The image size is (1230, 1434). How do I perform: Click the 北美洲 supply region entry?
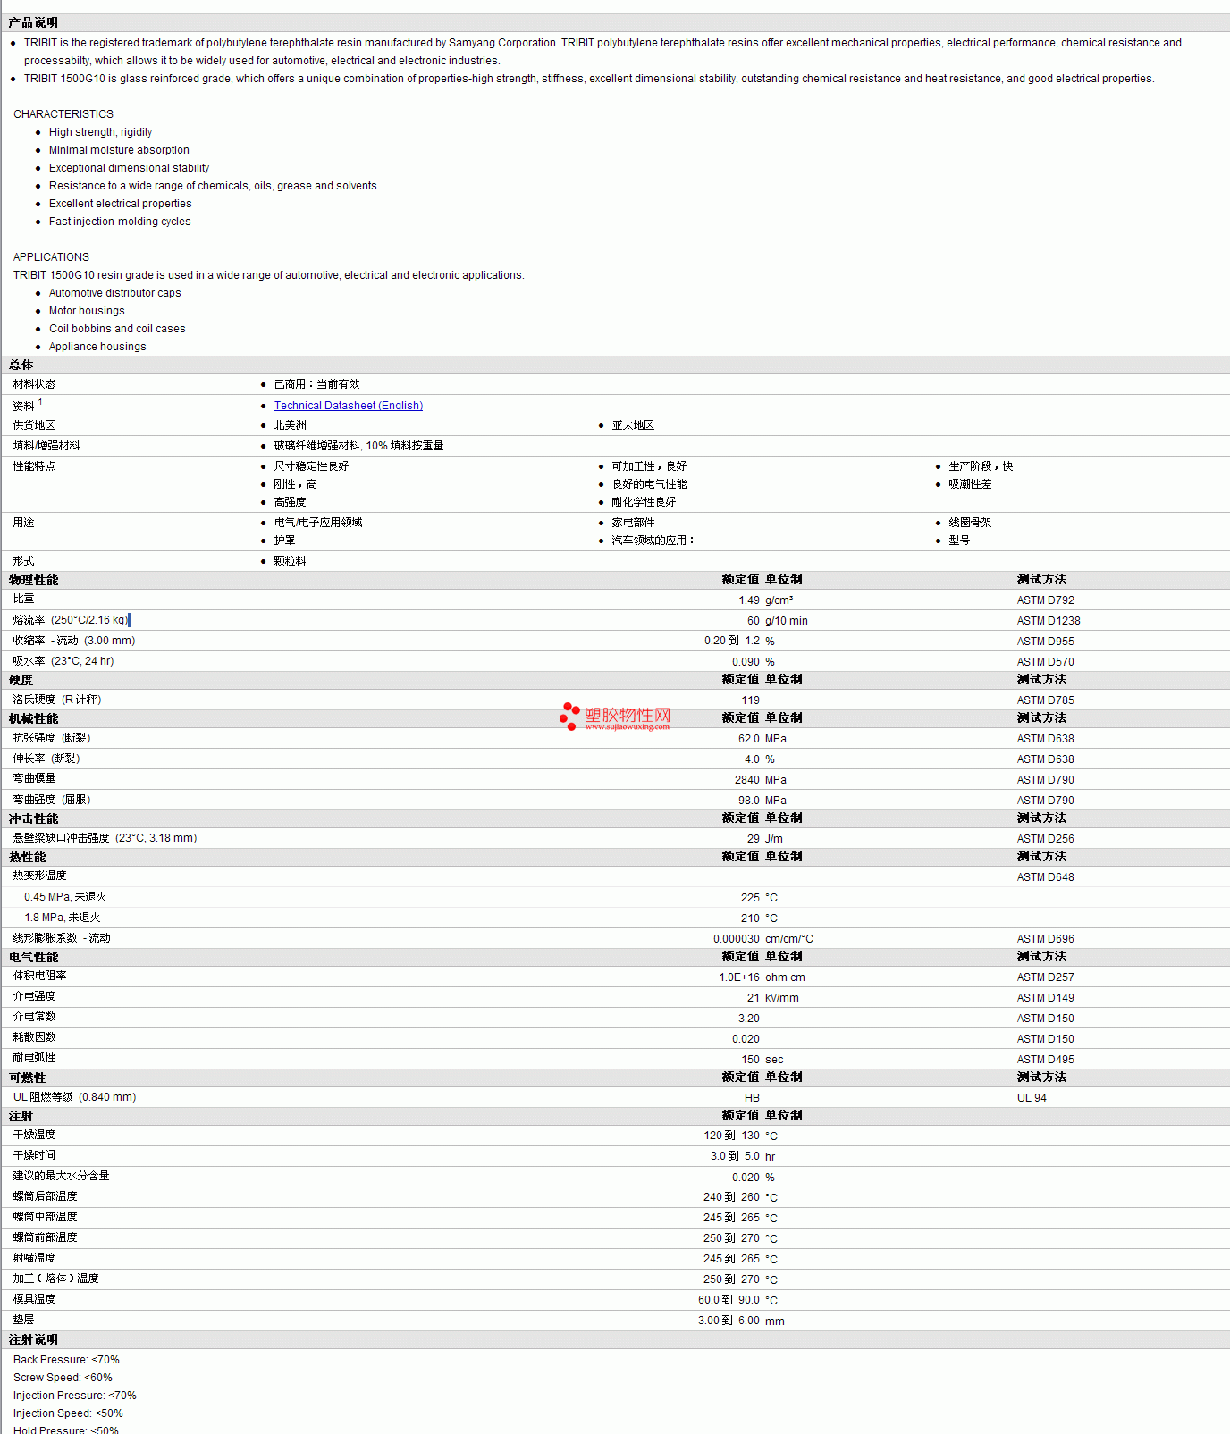(x=290, y=425)
